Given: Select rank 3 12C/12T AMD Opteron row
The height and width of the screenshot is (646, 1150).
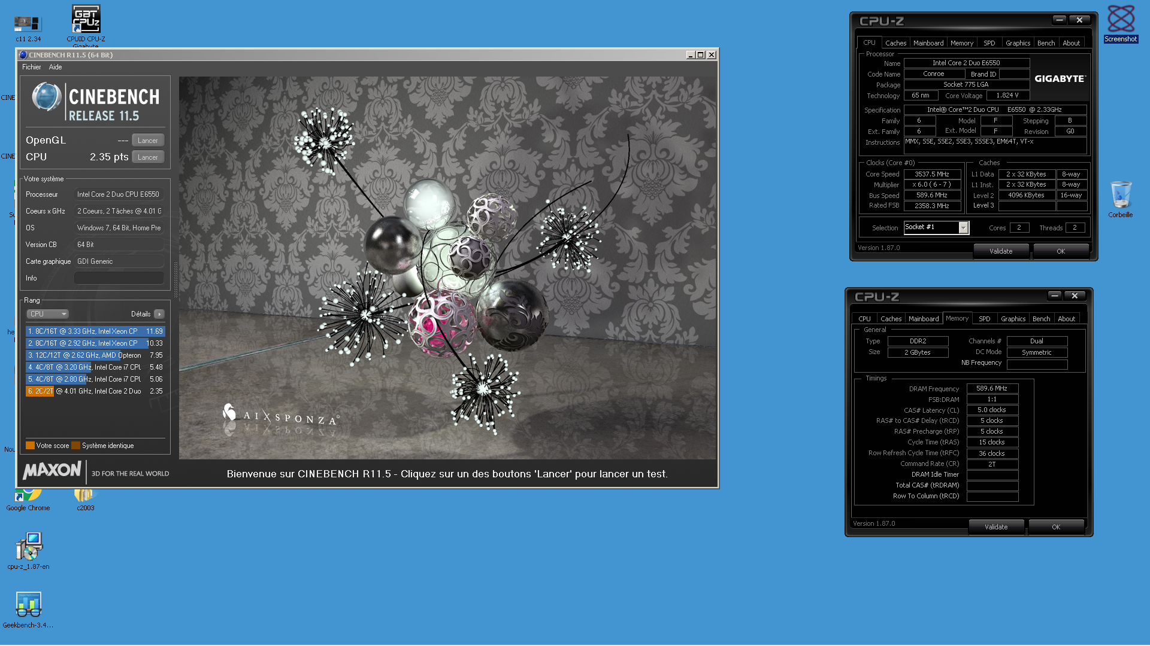Looking at the screenshot, I should [95, 355].
